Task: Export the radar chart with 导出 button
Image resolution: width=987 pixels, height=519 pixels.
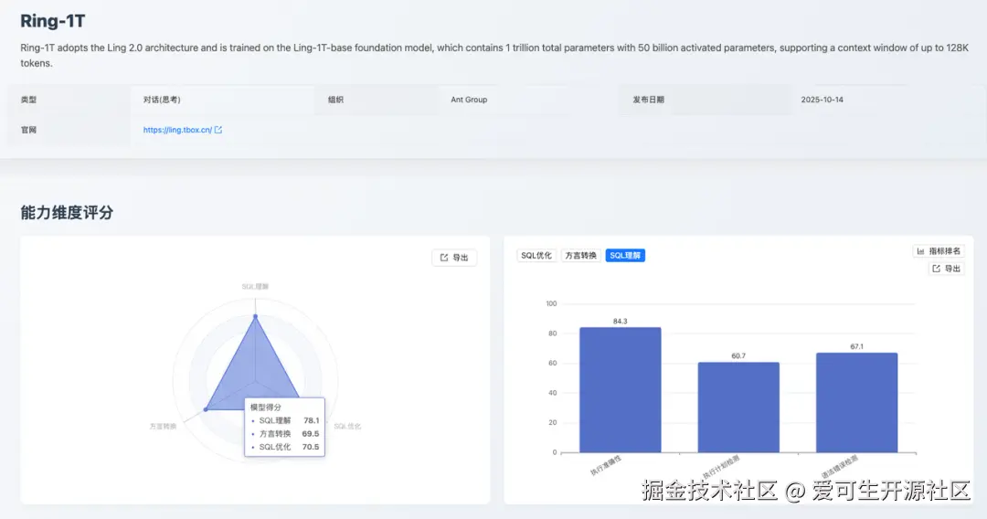Action: [x=454, y=258]
